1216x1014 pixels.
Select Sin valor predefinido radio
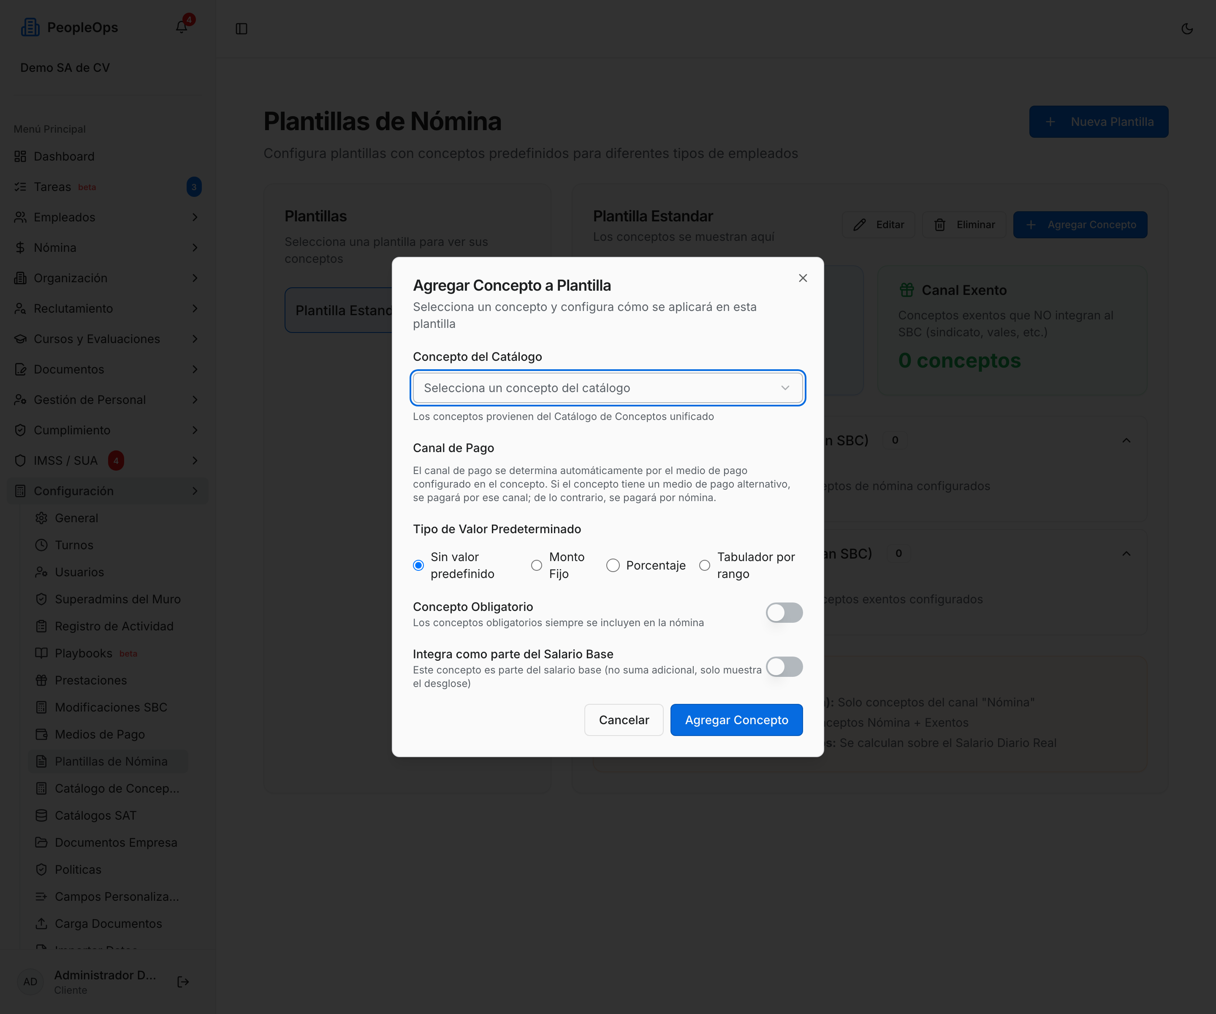tap(418, 566)
